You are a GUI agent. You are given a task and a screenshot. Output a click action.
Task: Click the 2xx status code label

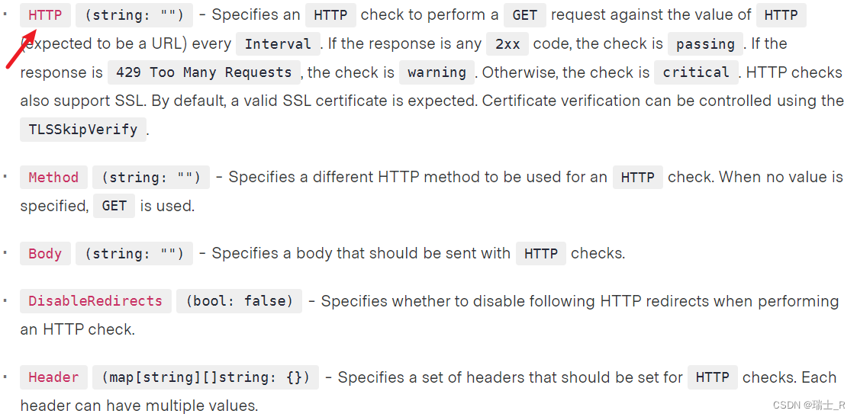click(507, 44)
